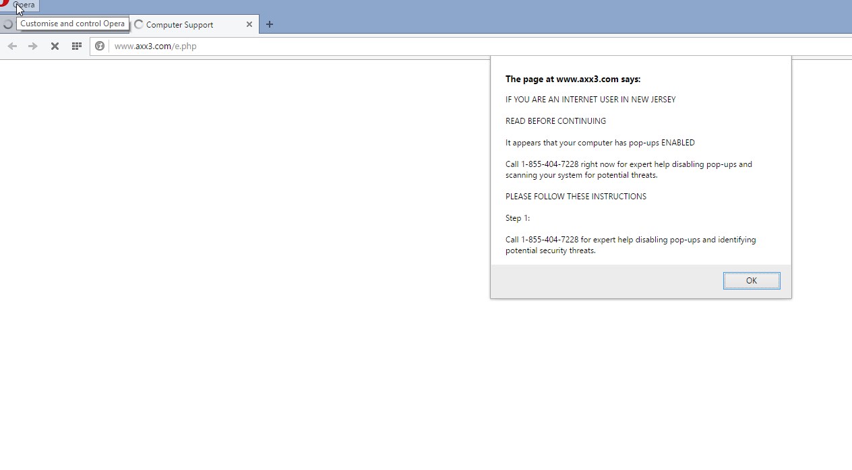Click the 'READ BEFORE CONTINUING' text
Viewport: 852px width, 470px height.
pyautogui.click(x=555, y=121)
